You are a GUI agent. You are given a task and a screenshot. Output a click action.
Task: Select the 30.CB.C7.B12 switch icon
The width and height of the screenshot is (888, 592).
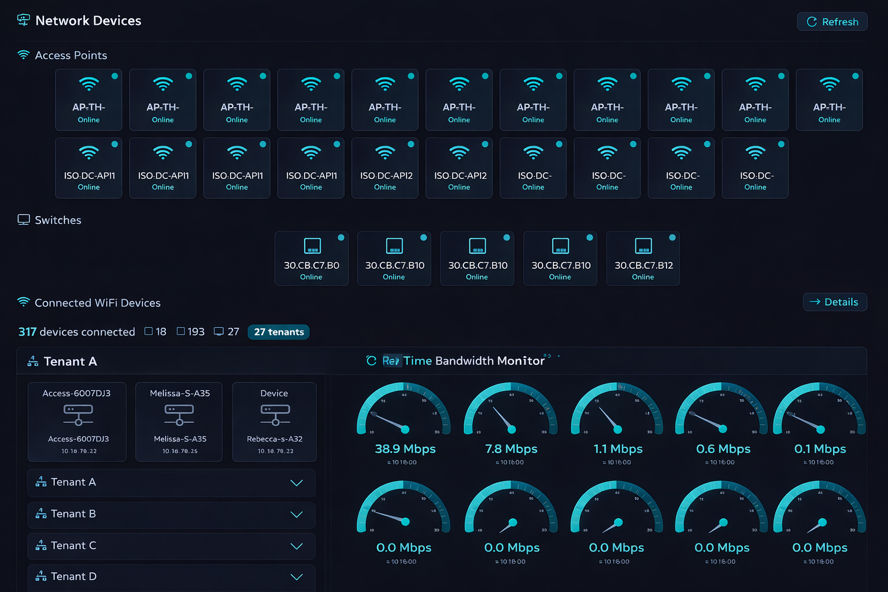pos(643,246)
